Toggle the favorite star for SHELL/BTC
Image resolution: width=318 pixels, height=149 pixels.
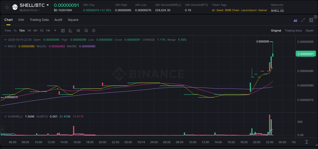click(x=7, y=7)
